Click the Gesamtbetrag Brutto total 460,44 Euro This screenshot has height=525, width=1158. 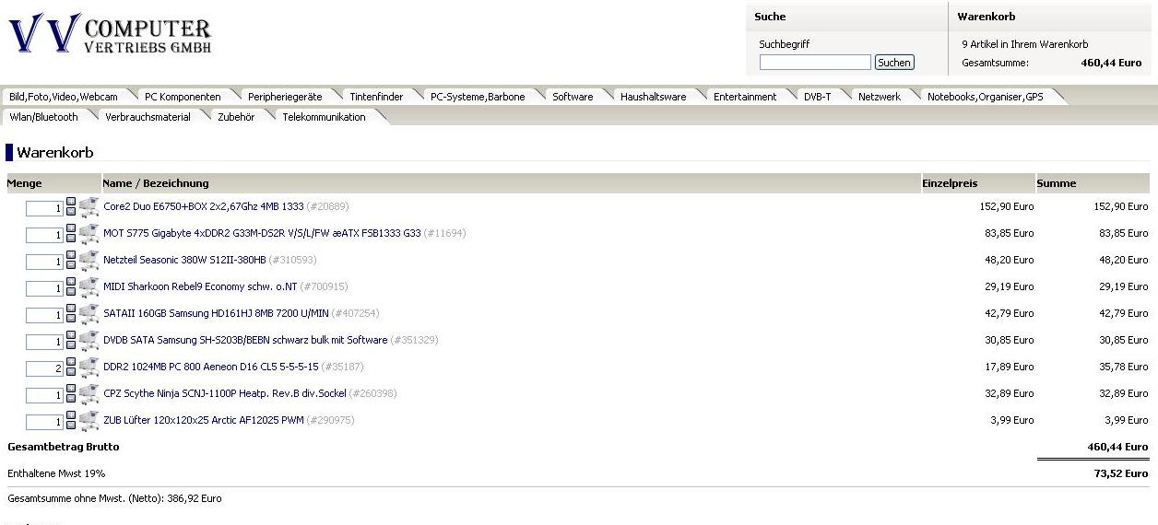point(1117,447)
